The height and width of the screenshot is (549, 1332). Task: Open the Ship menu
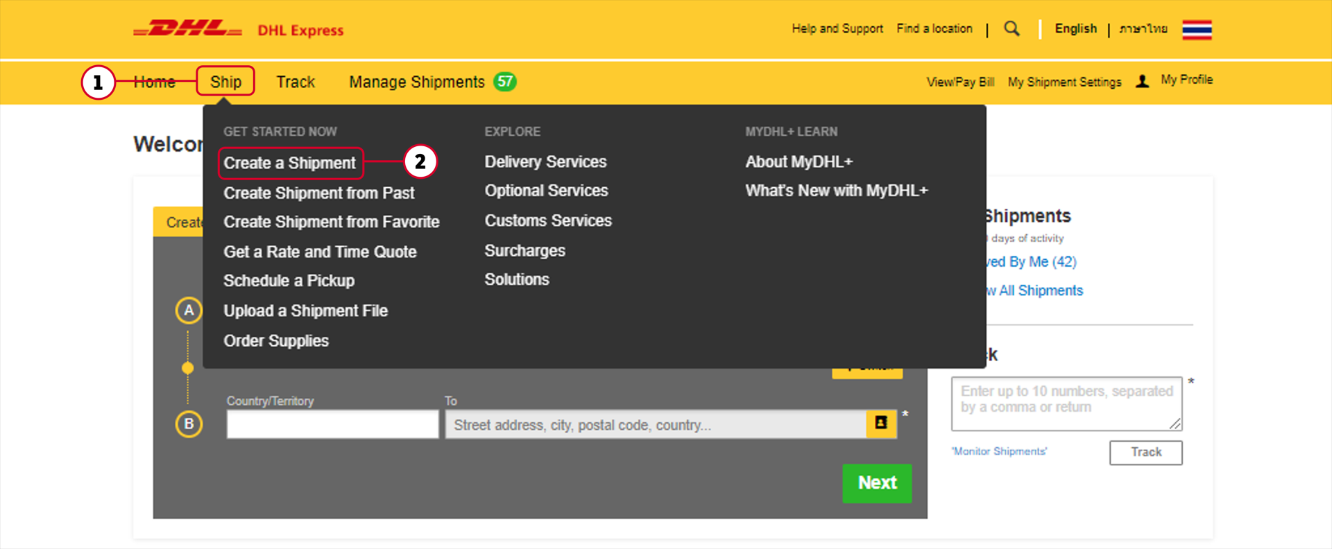coord(225,82)
